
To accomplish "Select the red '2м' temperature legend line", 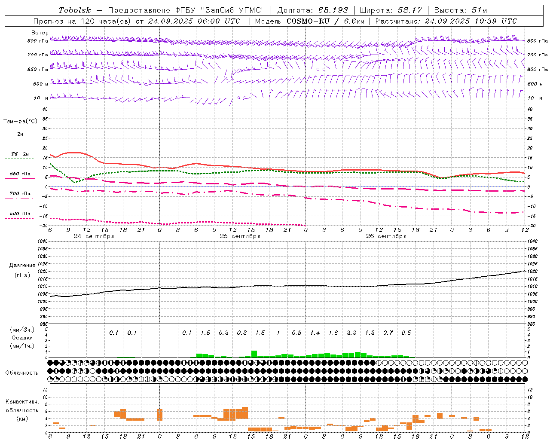I will pos(20,139).
